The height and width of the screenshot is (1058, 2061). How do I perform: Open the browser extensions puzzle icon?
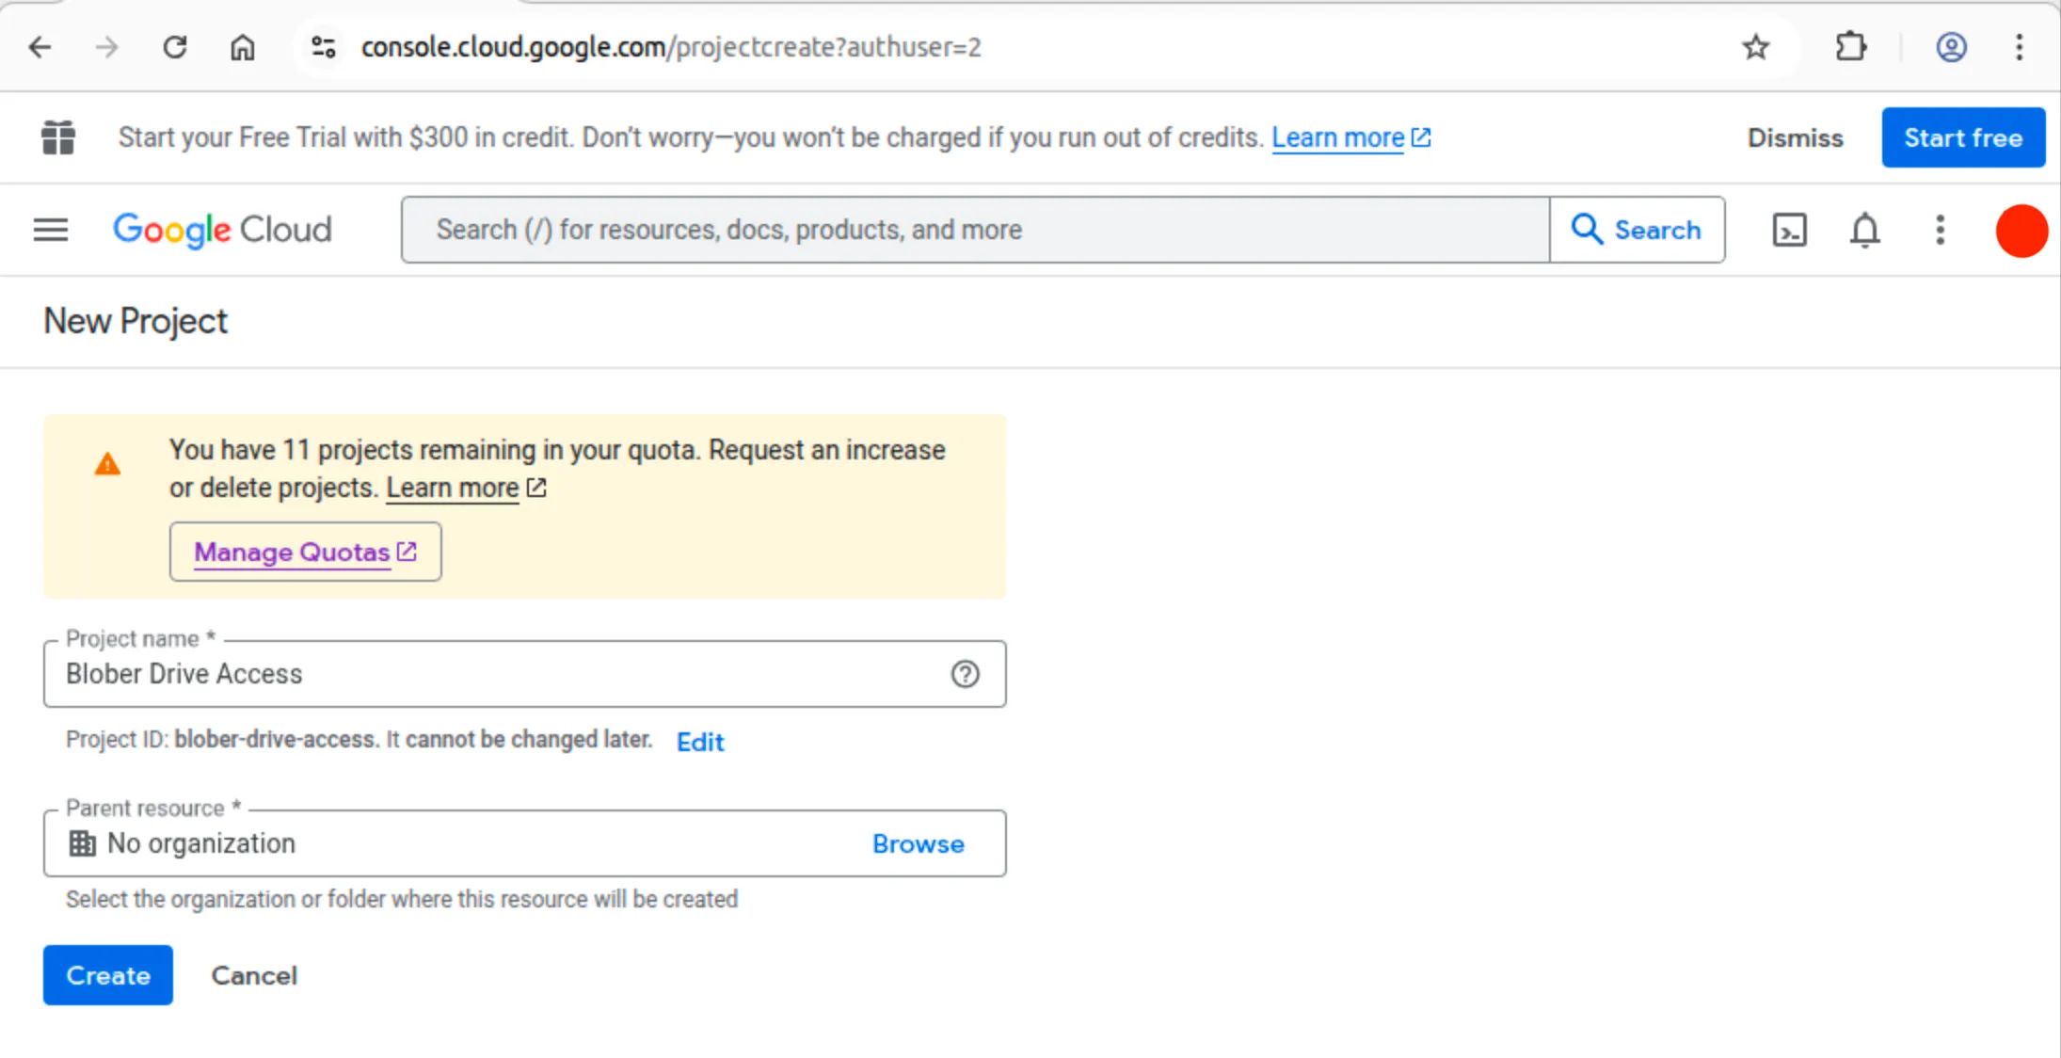pos(1850,46)
